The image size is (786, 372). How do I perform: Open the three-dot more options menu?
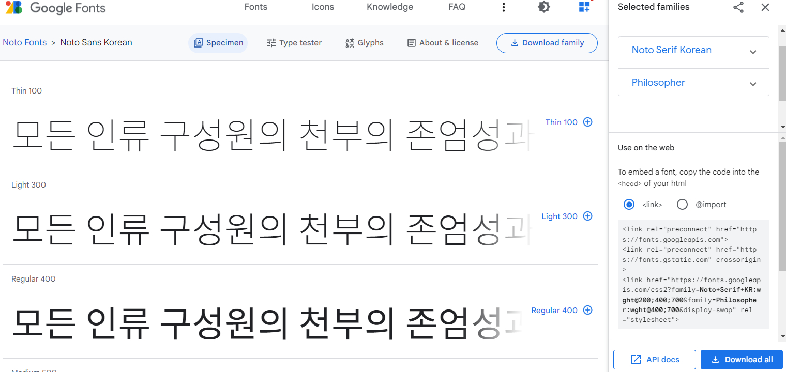[x=504, y=7]
